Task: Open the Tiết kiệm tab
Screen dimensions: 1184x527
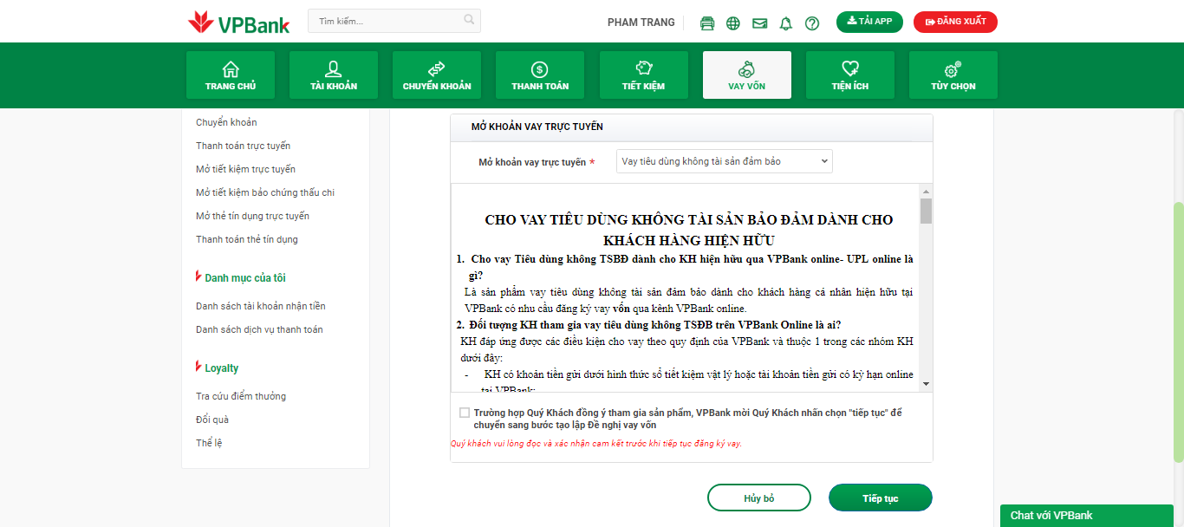Action: 643,75
